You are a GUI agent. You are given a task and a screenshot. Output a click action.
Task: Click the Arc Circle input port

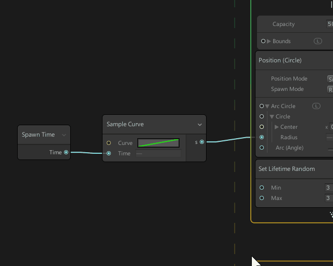point(262,106)
